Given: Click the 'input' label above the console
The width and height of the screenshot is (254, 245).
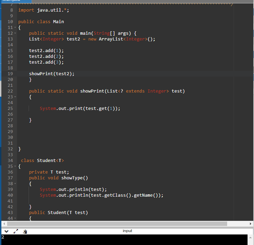Looking at the screenshot, I should pos(127,231).
